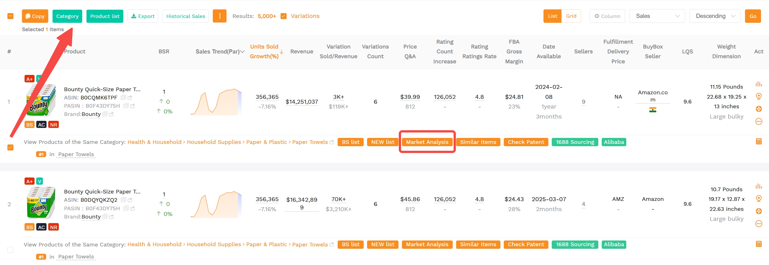Open external link icon after row 2 Paper Towels category
The image size is (769, 265).
pyautogui.click(x=332, y=244)
